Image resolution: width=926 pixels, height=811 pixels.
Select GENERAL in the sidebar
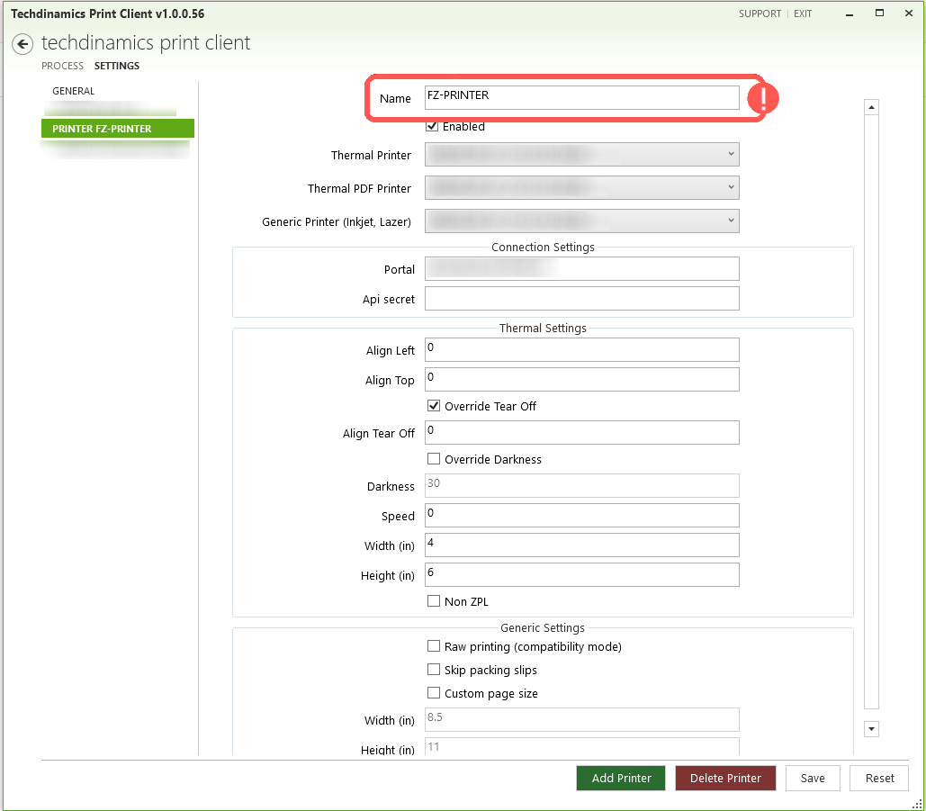[x=73, y=91]
